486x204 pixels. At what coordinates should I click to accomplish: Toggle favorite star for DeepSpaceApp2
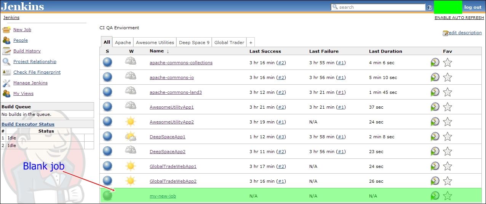tap(448, 151)
